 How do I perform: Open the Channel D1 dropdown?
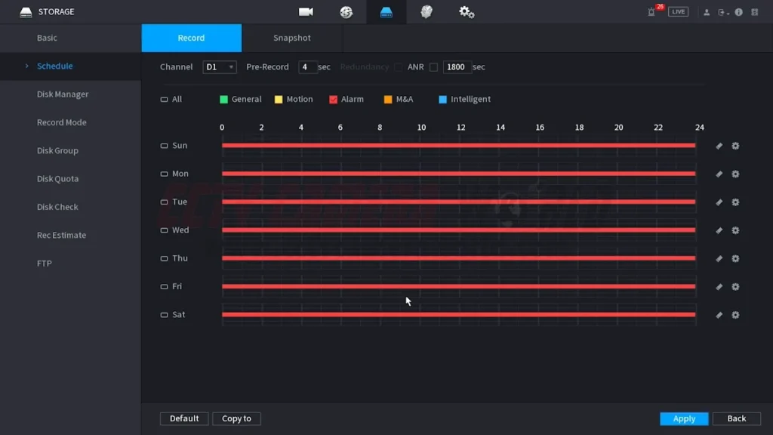(220, 67)
